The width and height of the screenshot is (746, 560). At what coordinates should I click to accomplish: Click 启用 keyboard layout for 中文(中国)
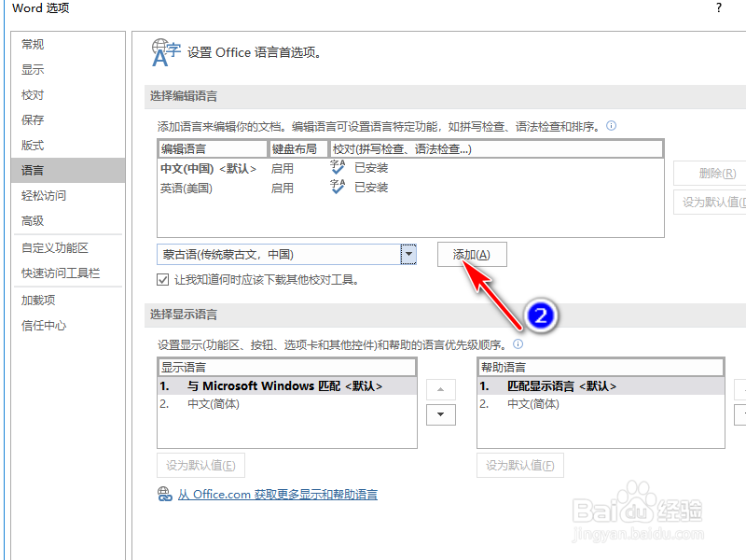[283, 169]
